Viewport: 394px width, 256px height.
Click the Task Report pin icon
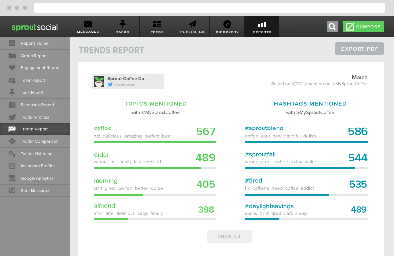click(x=12, y=92)
